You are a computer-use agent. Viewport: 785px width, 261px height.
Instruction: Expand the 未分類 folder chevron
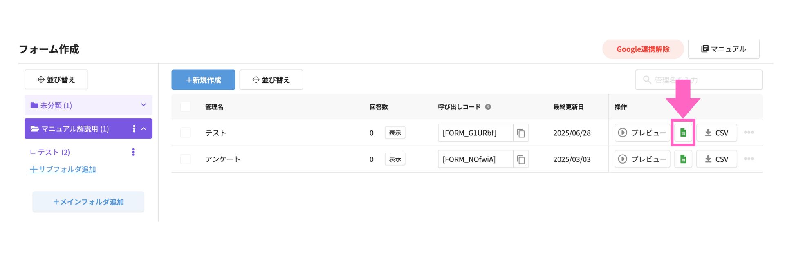pos(144,105)
